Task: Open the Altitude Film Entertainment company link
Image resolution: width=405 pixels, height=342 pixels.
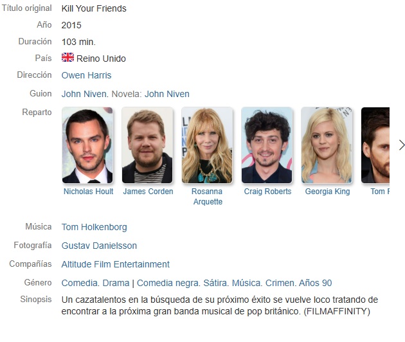Action: point(116,264)
